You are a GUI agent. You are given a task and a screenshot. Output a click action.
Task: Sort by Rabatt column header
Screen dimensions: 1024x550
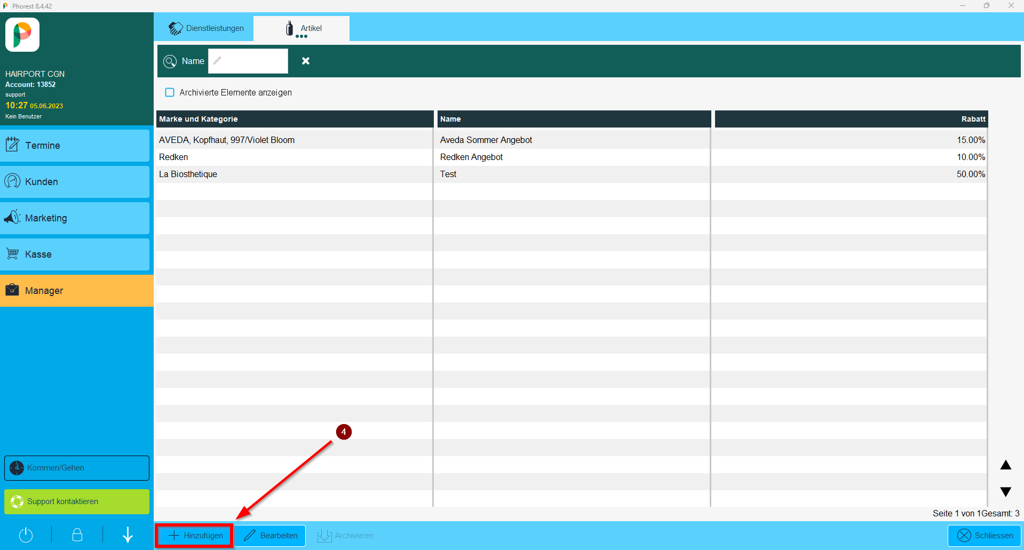coord(852,119)
